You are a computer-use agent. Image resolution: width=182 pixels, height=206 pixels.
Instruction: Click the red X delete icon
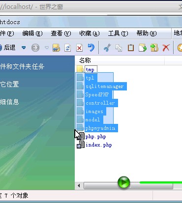point(166,48)
